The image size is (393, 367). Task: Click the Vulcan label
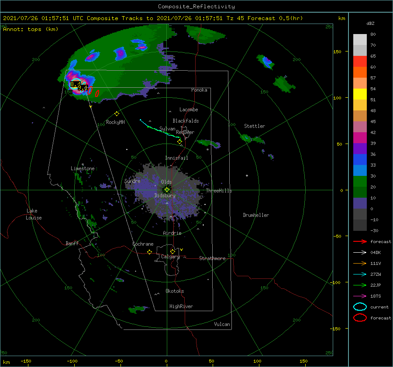[222, 324]
